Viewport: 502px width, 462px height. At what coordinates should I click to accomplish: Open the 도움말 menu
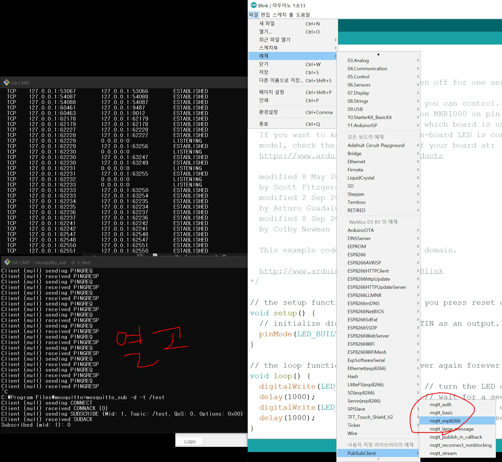(x=303, y=15)
